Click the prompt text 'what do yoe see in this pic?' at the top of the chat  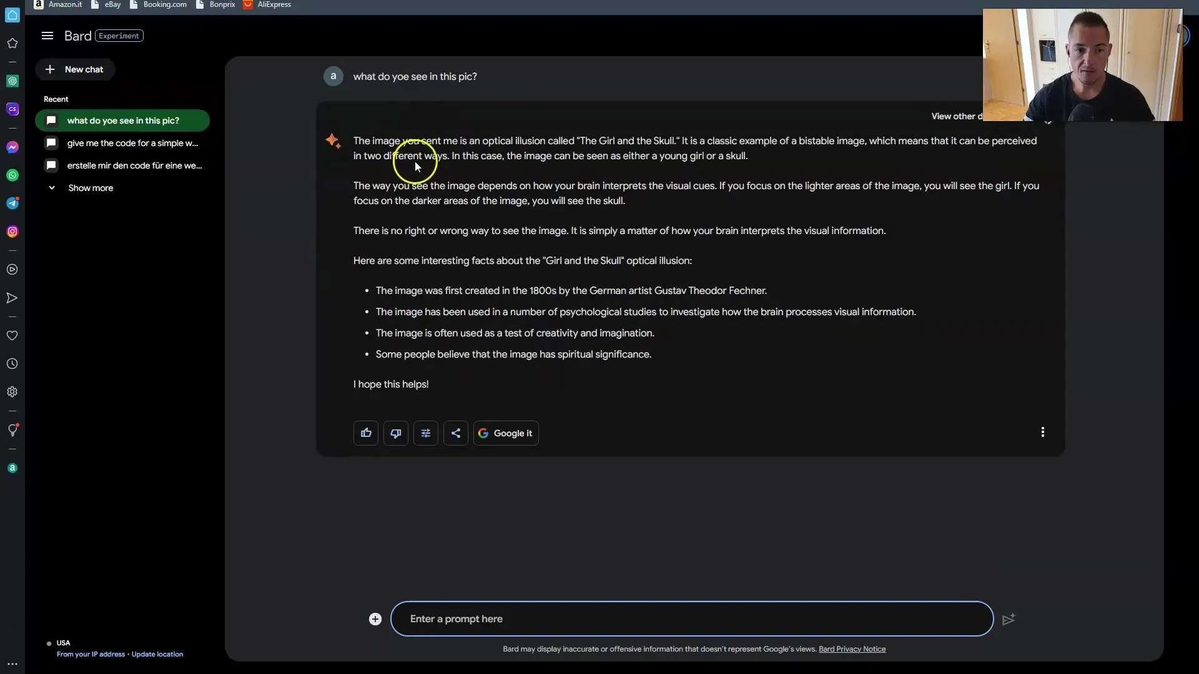pyautogui.click(x=415, y=77)
